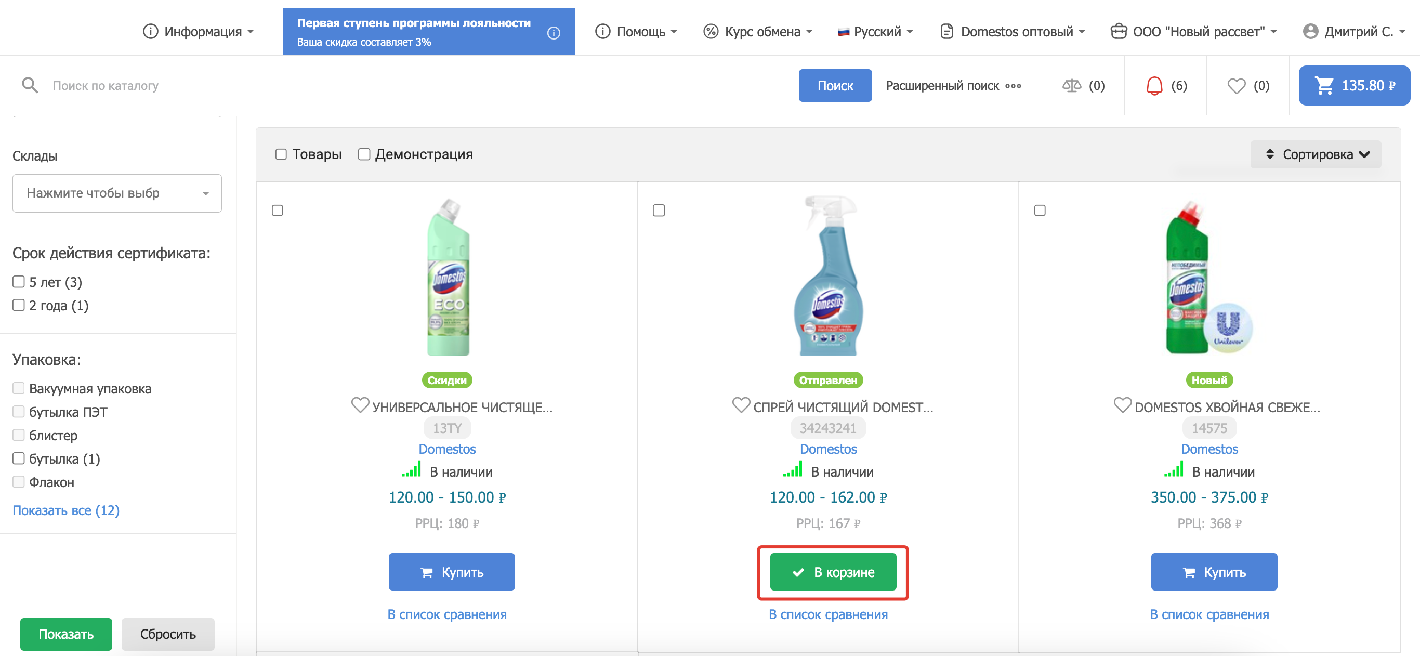Image resolution: width=1420 pixels, height=656 pixels.
Task: Tick the "Демонстрация" checkbox
Action: click(364, 154)
